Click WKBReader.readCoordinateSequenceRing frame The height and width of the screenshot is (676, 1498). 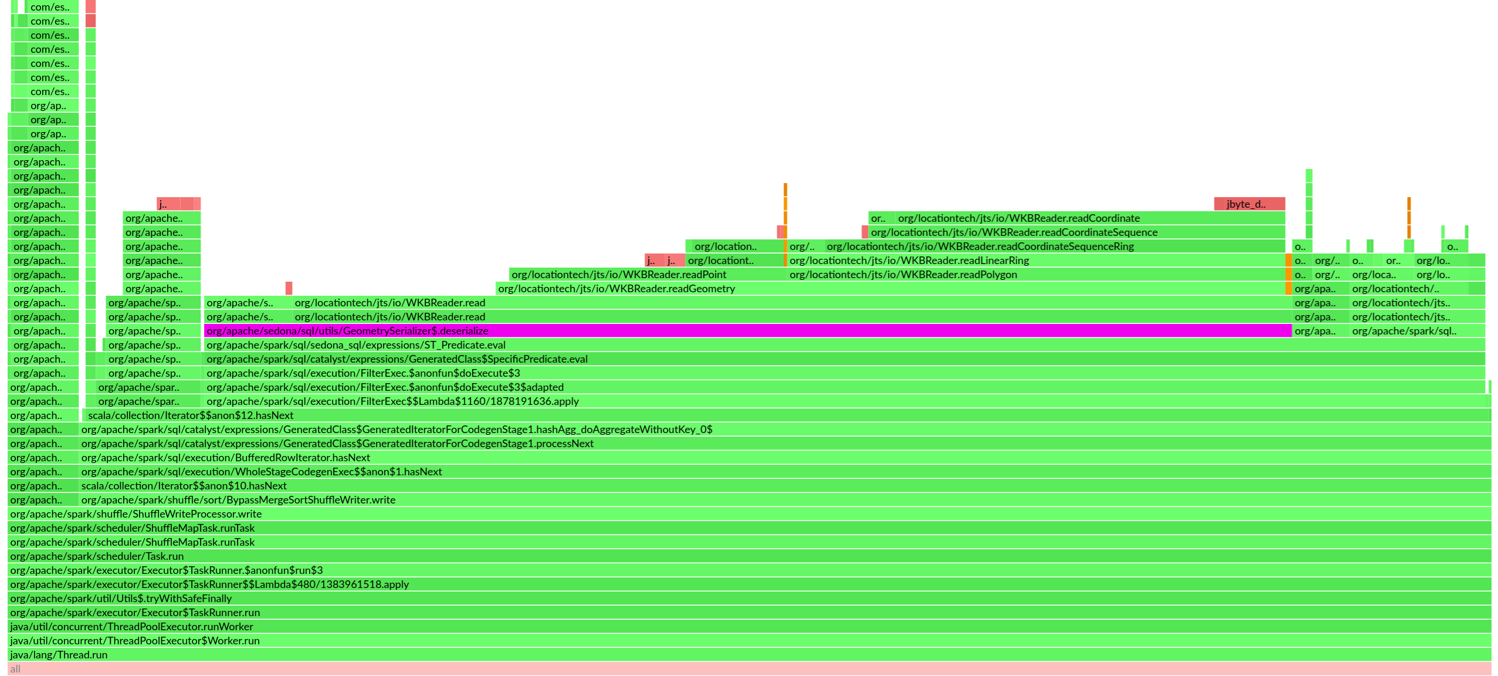coord(1055,246)
